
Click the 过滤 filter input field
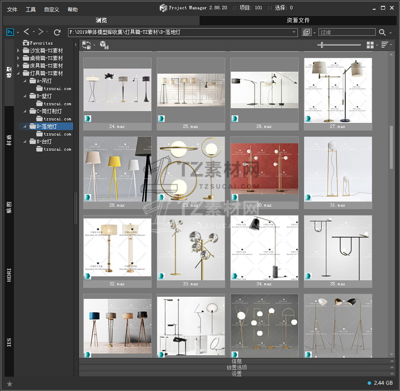point(347,32)
